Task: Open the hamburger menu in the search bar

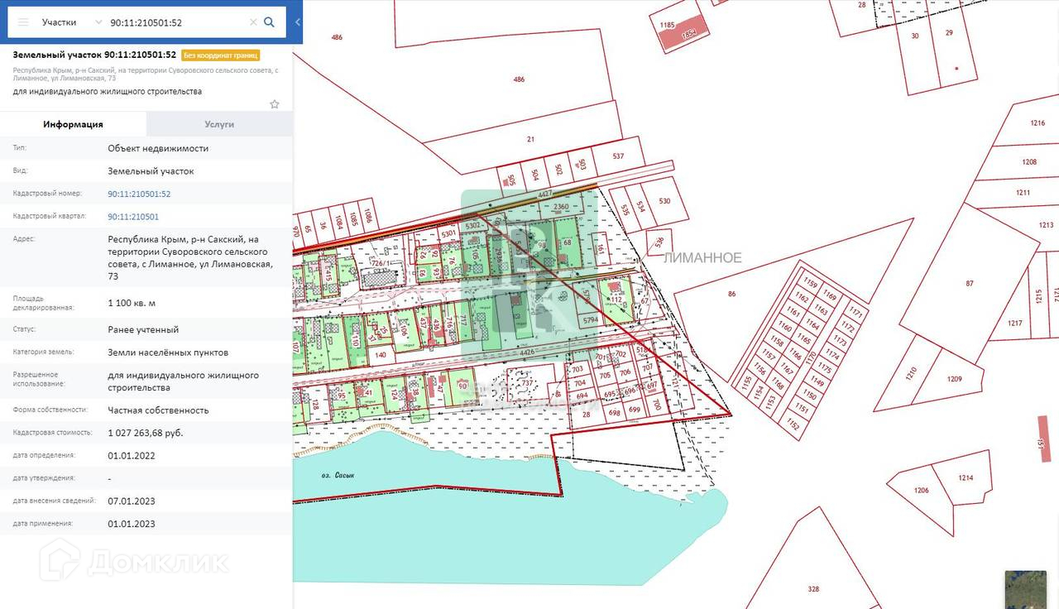Action: (x=23, y=22)
